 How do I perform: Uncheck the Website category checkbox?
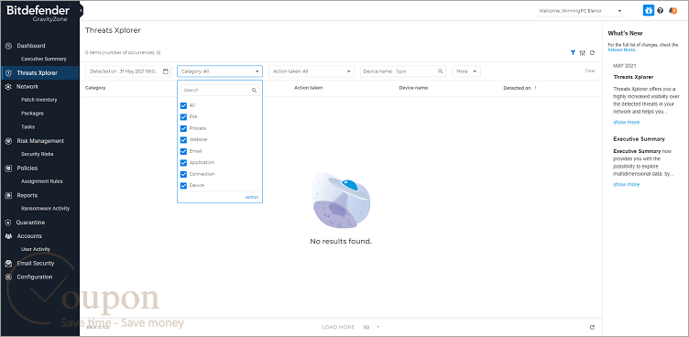[x=183, y=140]
